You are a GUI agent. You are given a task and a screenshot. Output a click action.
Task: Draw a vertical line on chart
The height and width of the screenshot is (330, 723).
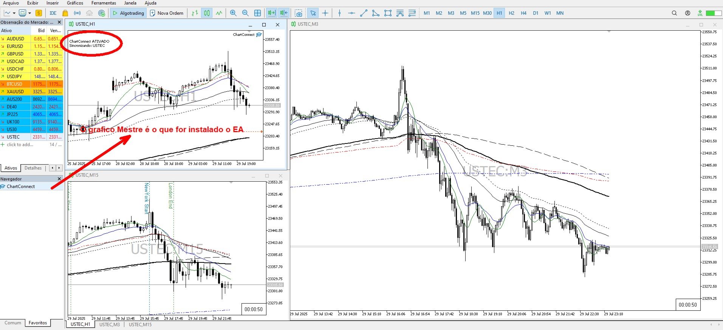(339, 13)
